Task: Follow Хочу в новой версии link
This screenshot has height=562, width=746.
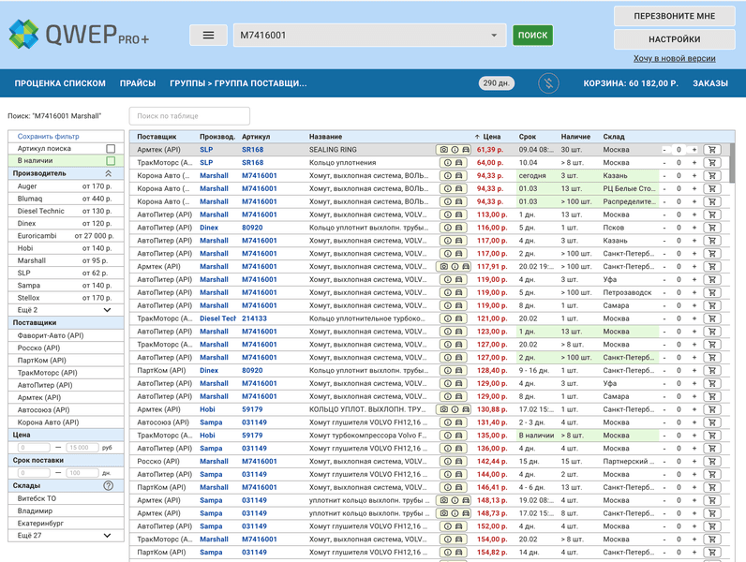Action: pos(674,58)
